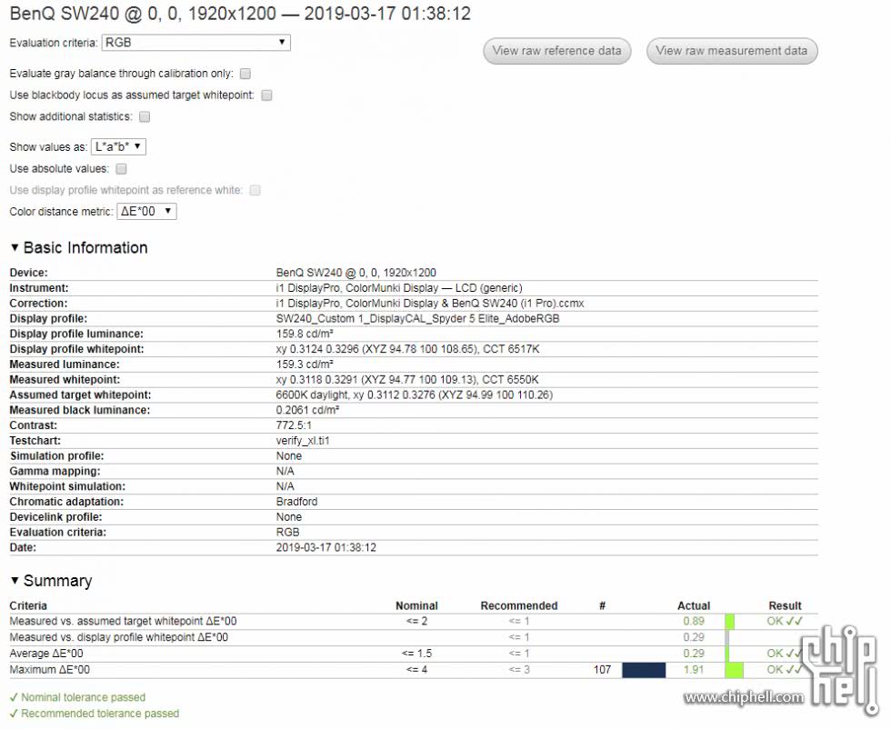
Task: Enable Evaluate gray balance through calibration only
Action: (245, 74)
